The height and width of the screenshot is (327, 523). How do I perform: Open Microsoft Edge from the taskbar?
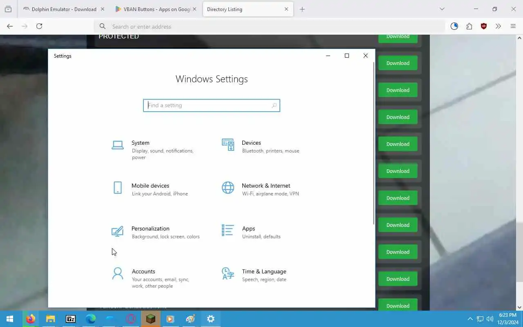click(90, 319)
